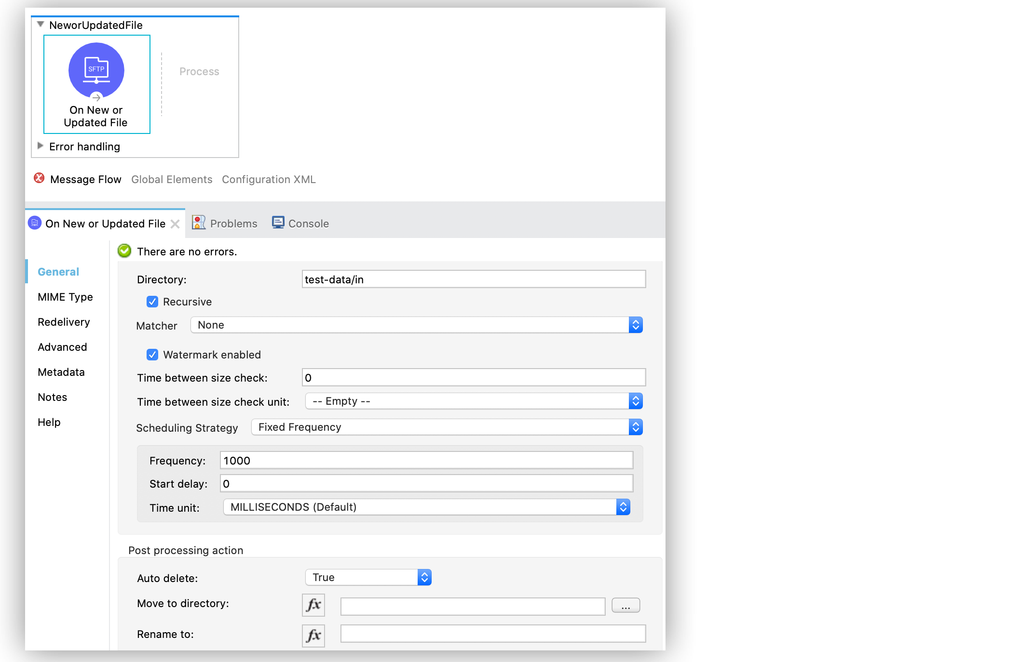Click the Directory input field
1033x662 pixels.
pos(473,278)
